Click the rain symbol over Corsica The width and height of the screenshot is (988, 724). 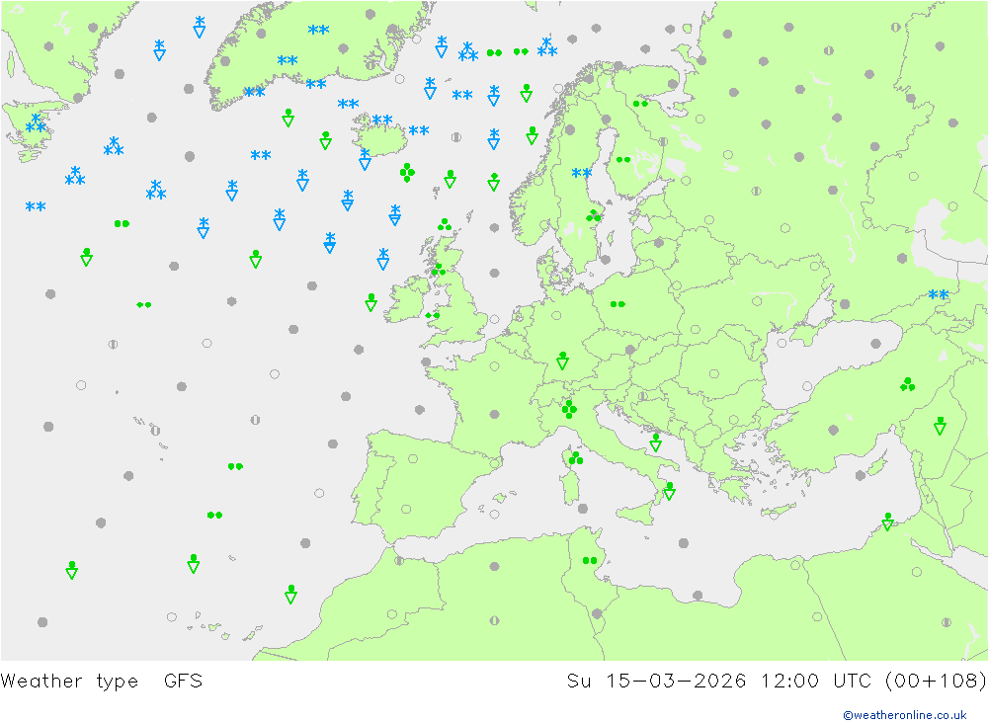click(576, 458)
